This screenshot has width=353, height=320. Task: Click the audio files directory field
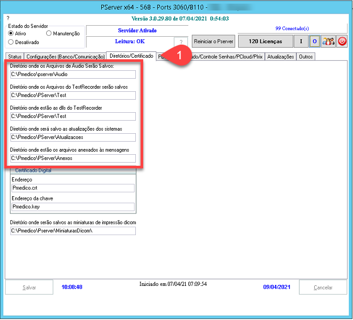pos(72,74)
